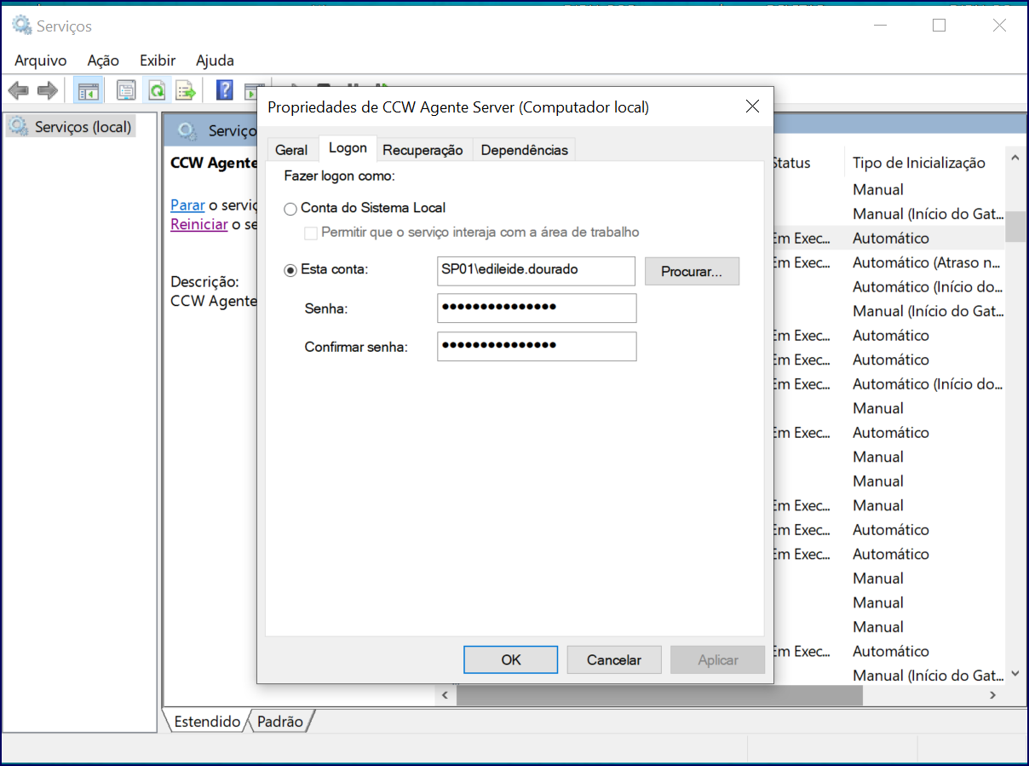The height and width of the screenshot is (766, 1029).
Task: Switch to the Recuperação tab
Action: tap(423, 150)
